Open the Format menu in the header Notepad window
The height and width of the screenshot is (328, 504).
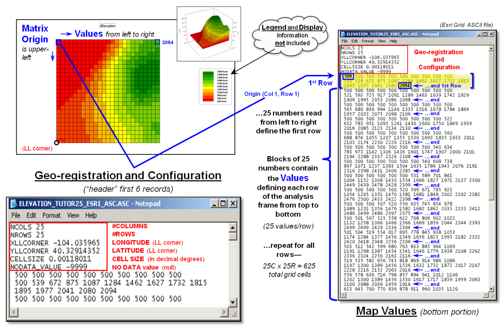pos(52,216)
